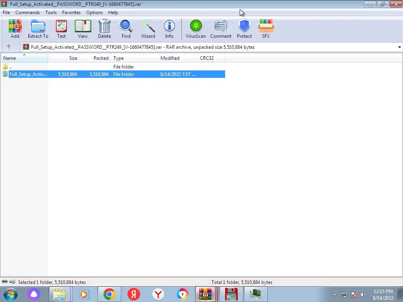Click the key icon in status bar
Screen dimensions: 403x302
coord(12,282)
